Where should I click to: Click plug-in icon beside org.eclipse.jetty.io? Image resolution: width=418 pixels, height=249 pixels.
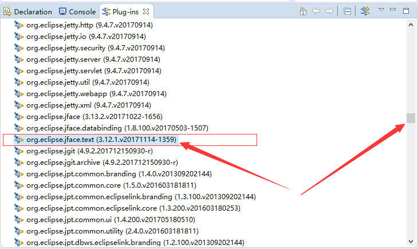tap(19, 37)
